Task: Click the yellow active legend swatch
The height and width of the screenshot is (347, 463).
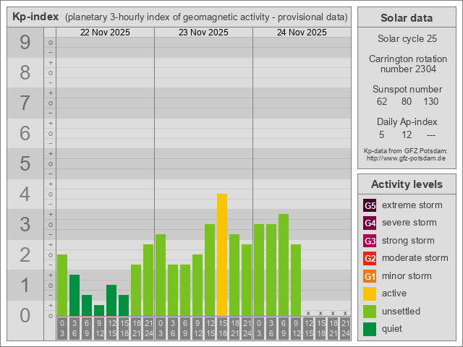Action: coord(370,294)
